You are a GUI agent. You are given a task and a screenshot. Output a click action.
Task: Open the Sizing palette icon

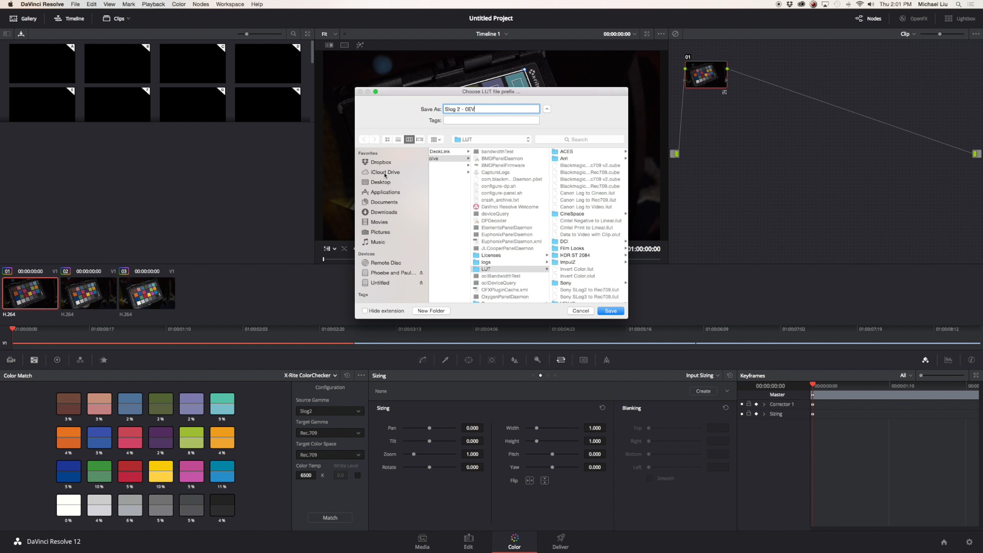point(561,360)
